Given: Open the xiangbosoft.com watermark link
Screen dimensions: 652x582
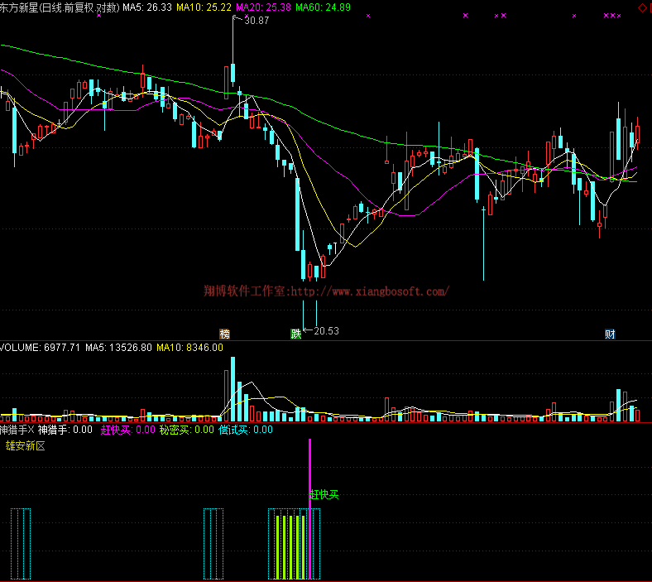Looking at the screenshot, I should pyautogui.click(x=326, y=291).
